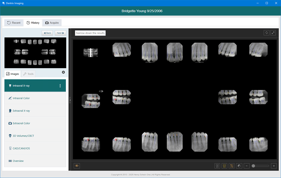This screenshot has width=281, height=178.
Task: Click the contrast adjustment icon
Action: tap(239, 166)
